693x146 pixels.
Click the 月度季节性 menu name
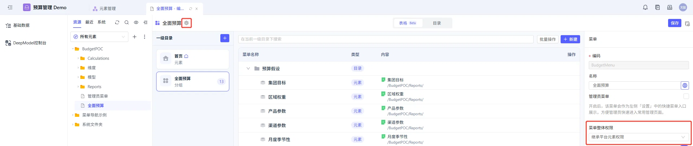(279, 140)
